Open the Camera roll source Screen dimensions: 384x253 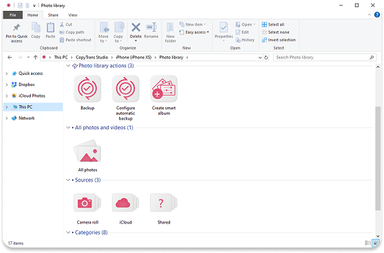pyautogui.click(x=87, y=203)
